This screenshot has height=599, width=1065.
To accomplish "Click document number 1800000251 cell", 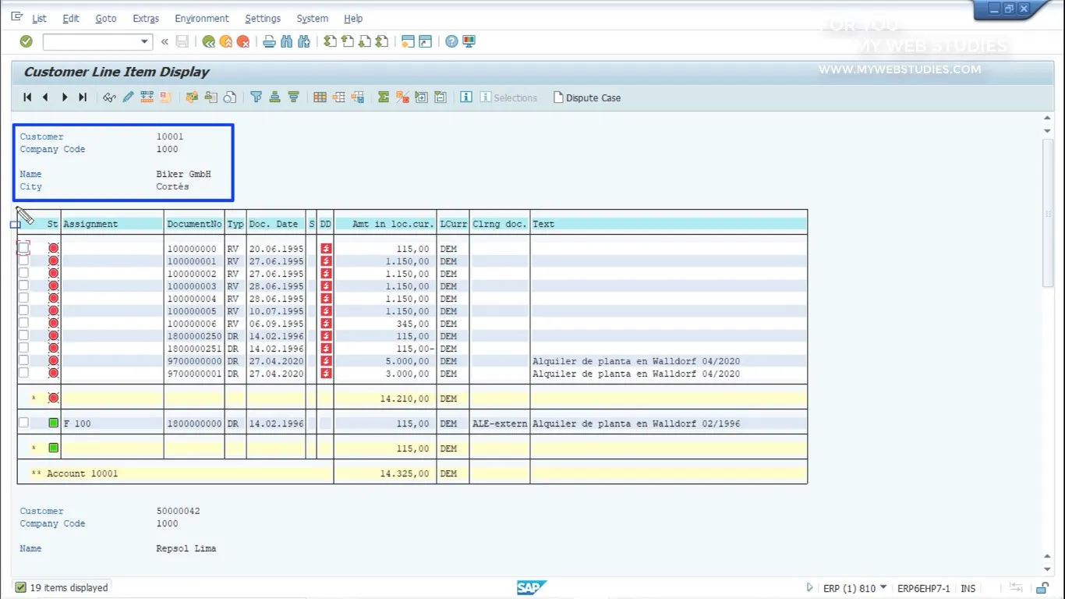I will click(194, 349).
